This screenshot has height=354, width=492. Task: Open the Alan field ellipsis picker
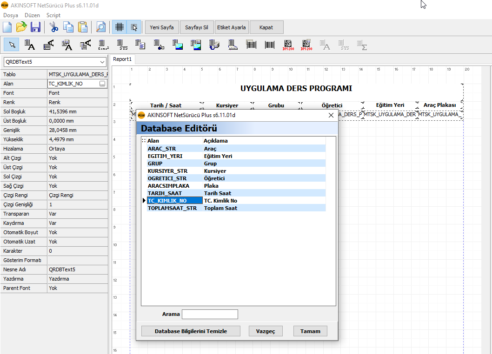click(x=102, y=84)
